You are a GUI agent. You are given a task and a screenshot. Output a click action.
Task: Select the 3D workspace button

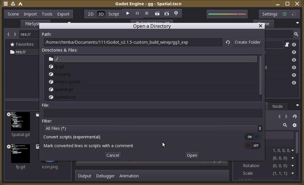(x=101, y=14)
